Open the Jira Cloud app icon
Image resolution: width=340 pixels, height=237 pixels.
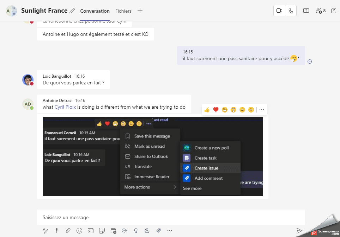[x=158, y=231]
